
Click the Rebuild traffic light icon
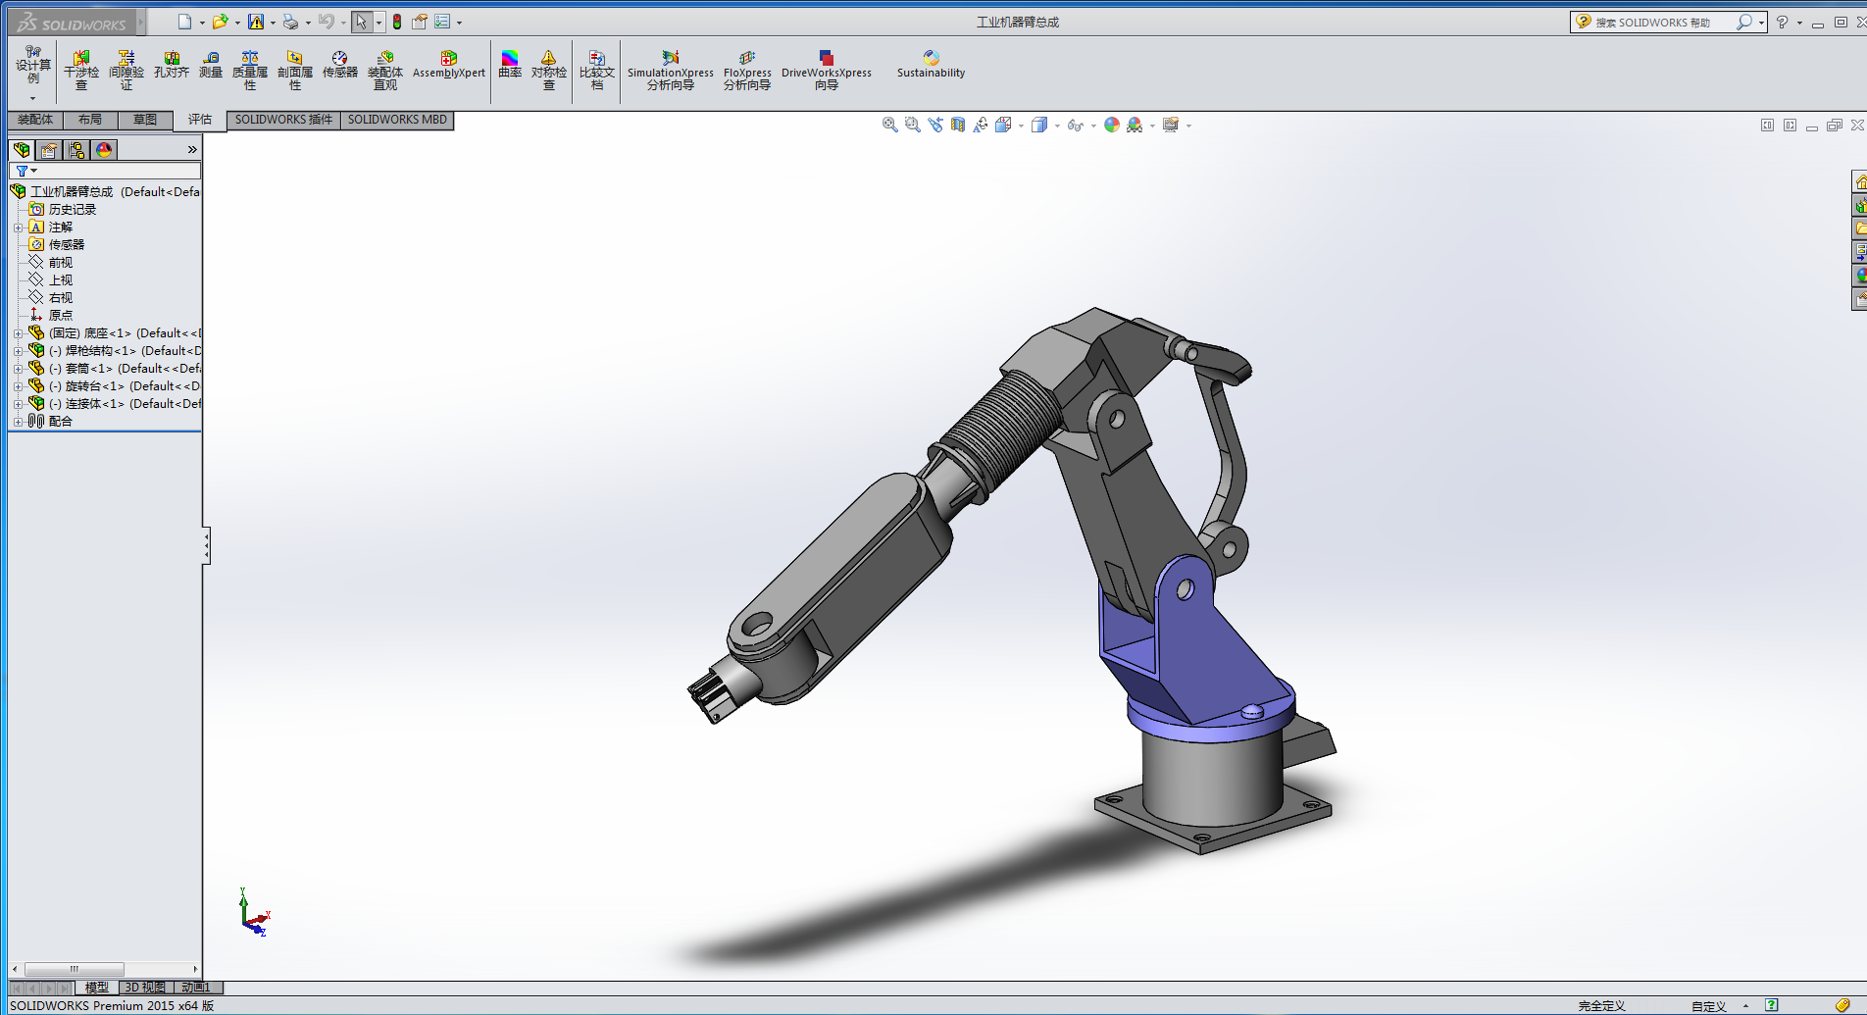[x=397, y=22]
